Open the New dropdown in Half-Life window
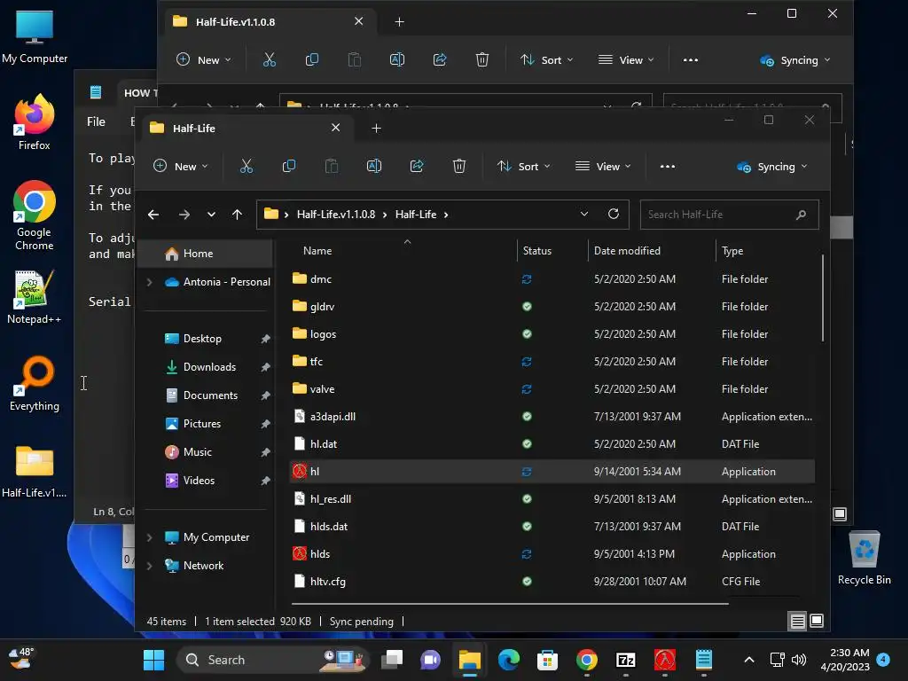Viewport: 908px width, 681px height. [x=181, y=166]
